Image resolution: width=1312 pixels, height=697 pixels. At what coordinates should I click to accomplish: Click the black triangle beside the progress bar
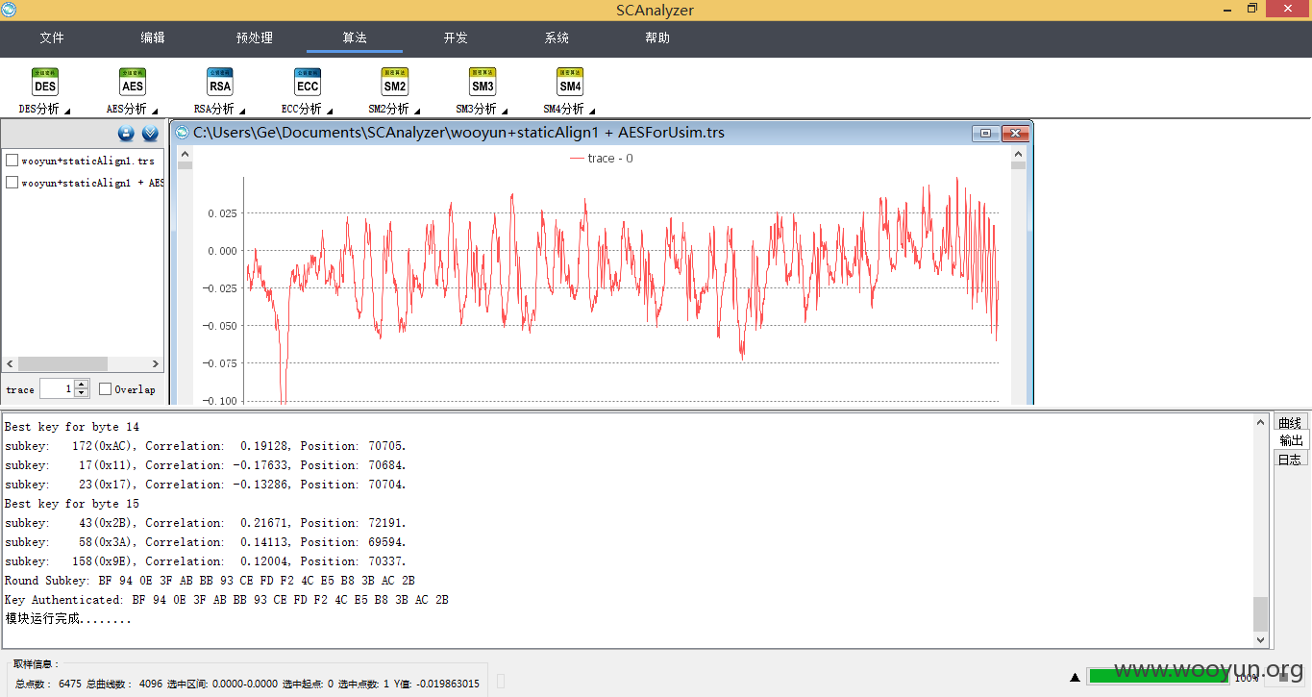(x=1076, y=678)
